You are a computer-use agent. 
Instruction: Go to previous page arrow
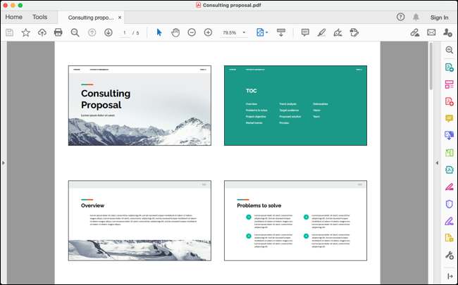point(92,32)
